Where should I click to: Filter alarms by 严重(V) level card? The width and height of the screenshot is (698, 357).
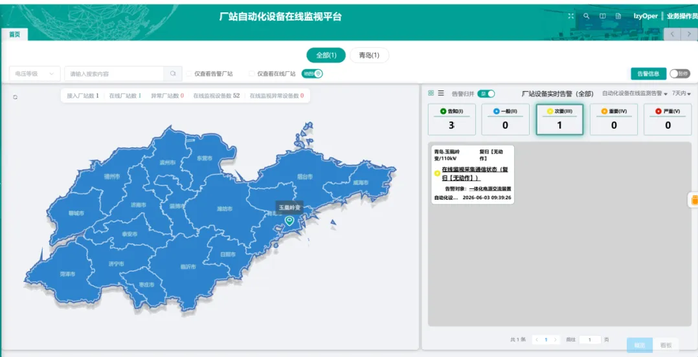click(x=668, y=120)
